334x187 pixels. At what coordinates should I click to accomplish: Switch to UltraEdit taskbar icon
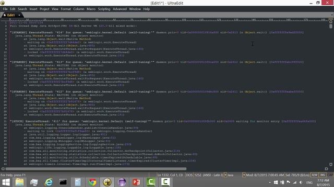coord(107,182)
